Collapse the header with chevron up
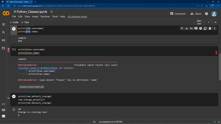Screen dimensions: 221x124 point(215,22)
